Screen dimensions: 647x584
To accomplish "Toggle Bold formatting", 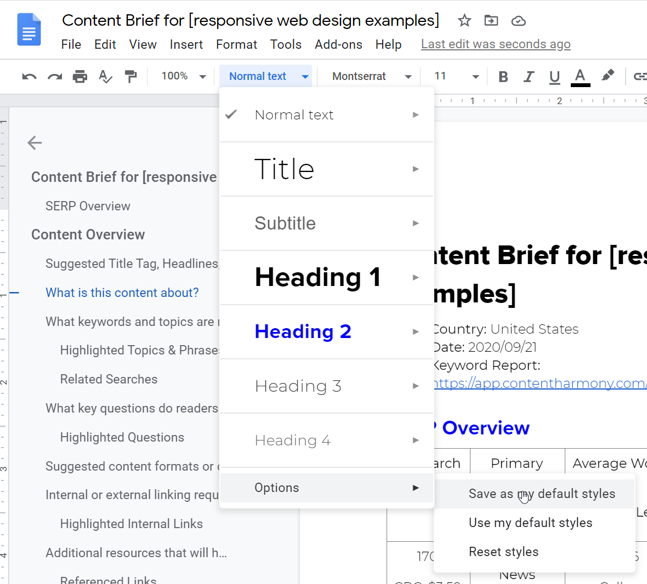I will tap(503, 77).
